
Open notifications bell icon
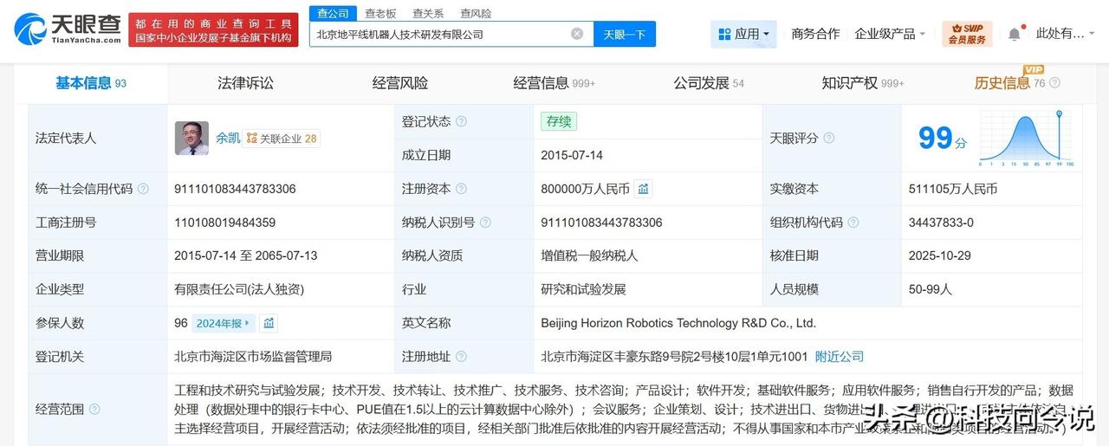tap(1014, 34)
